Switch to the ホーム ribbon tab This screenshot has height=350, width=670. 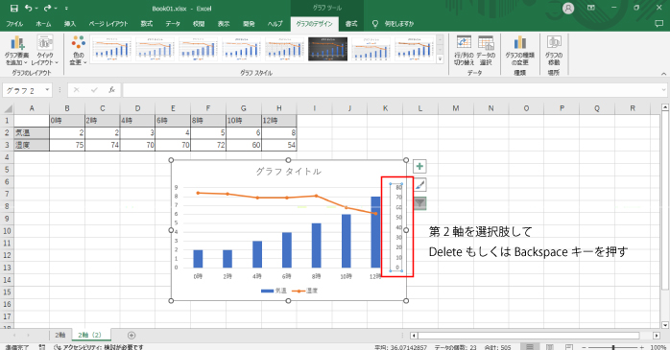pos(43,24)
